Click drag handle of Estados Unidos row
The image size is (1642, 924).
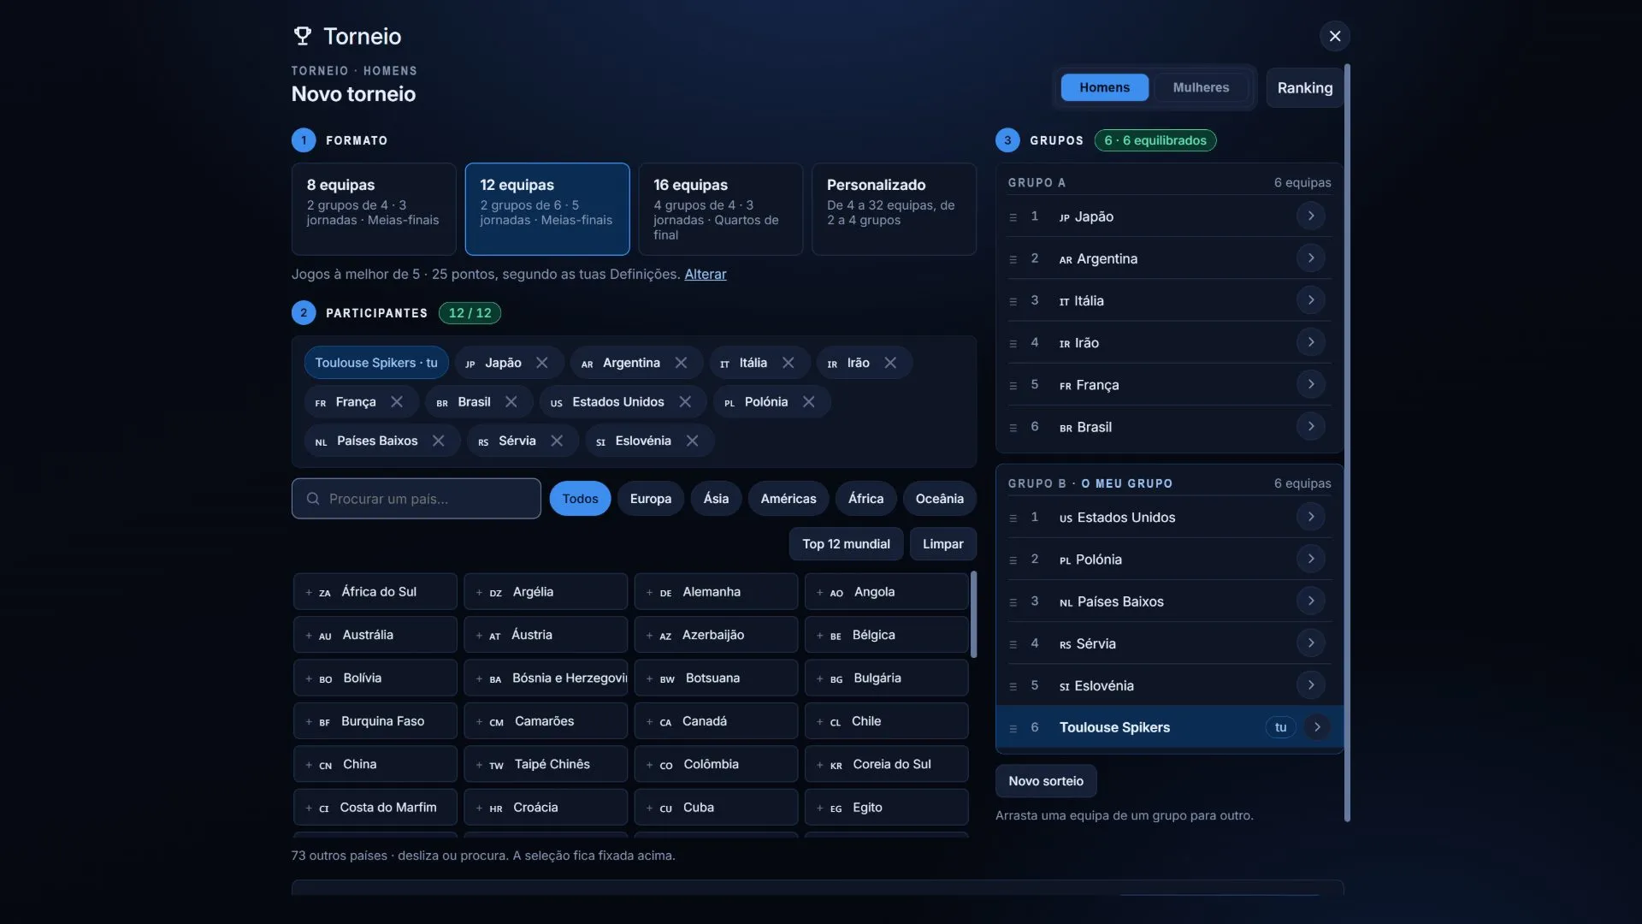(1013, 518)
